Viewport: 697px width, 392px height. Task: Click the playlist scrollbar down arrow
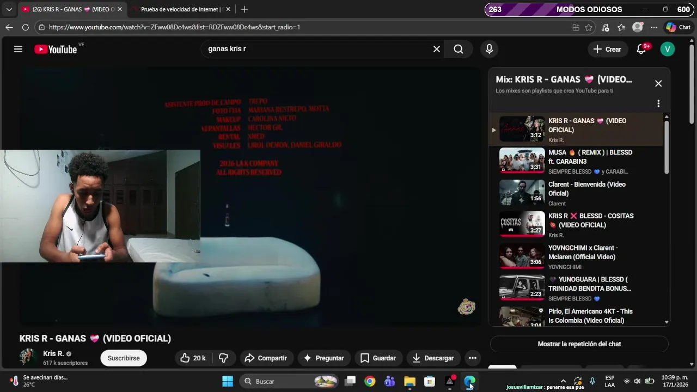(x=667, y=322)
